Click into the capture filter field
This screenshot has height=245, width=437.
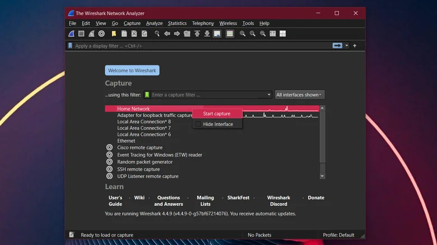point(208,95)
